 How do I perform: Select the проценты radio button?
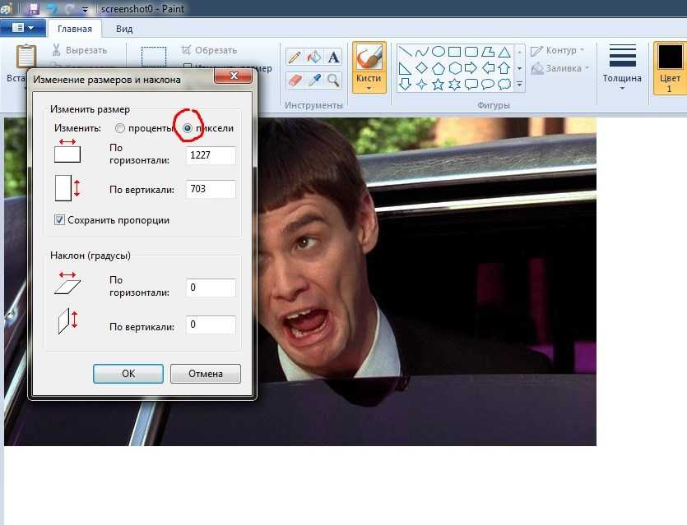click(x=119, y=128)
